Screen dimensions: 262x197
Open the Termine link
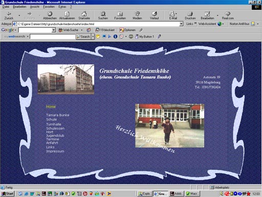(x=53, y=139)
